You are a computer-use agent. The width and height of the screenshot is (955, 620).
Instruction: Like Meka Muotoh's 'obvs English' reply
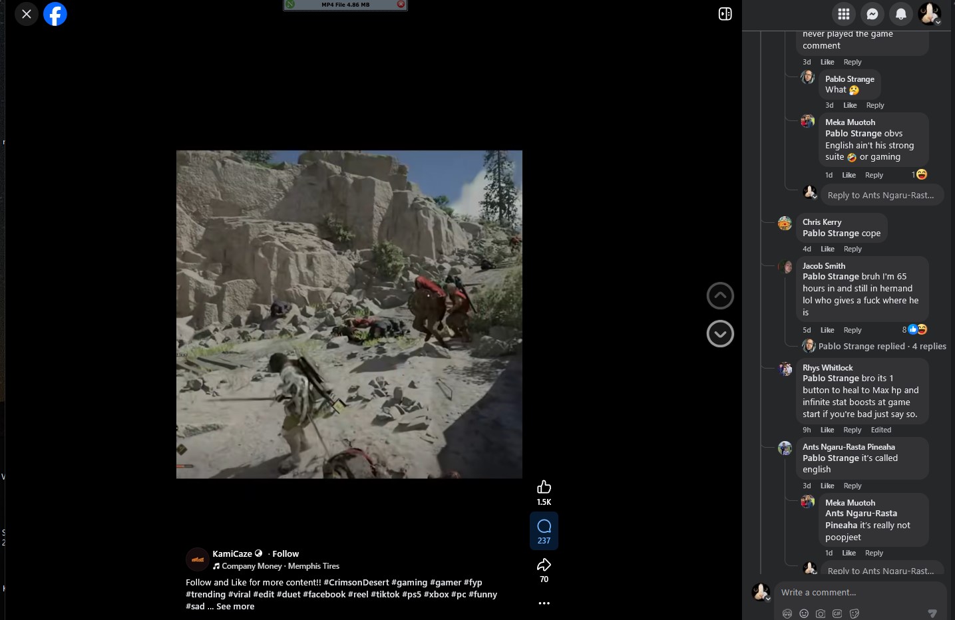click(x=849, y=175)
